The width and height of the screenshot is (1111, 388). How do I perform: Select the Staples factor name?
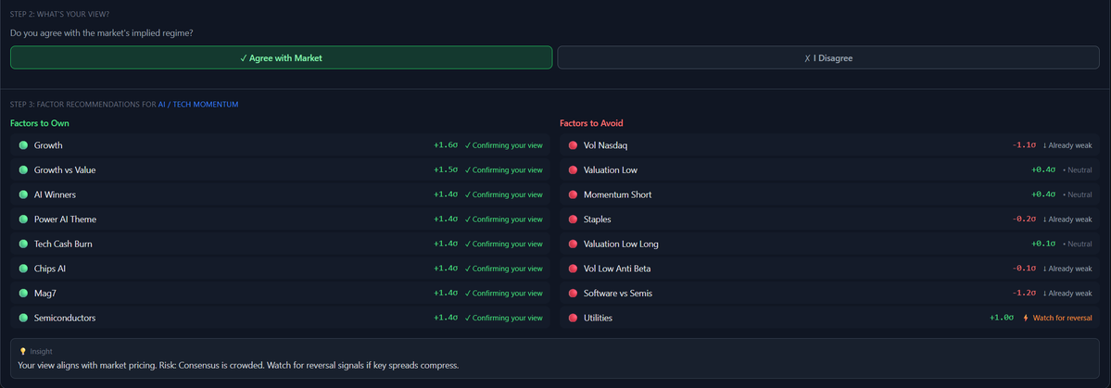tap(598, 219)
